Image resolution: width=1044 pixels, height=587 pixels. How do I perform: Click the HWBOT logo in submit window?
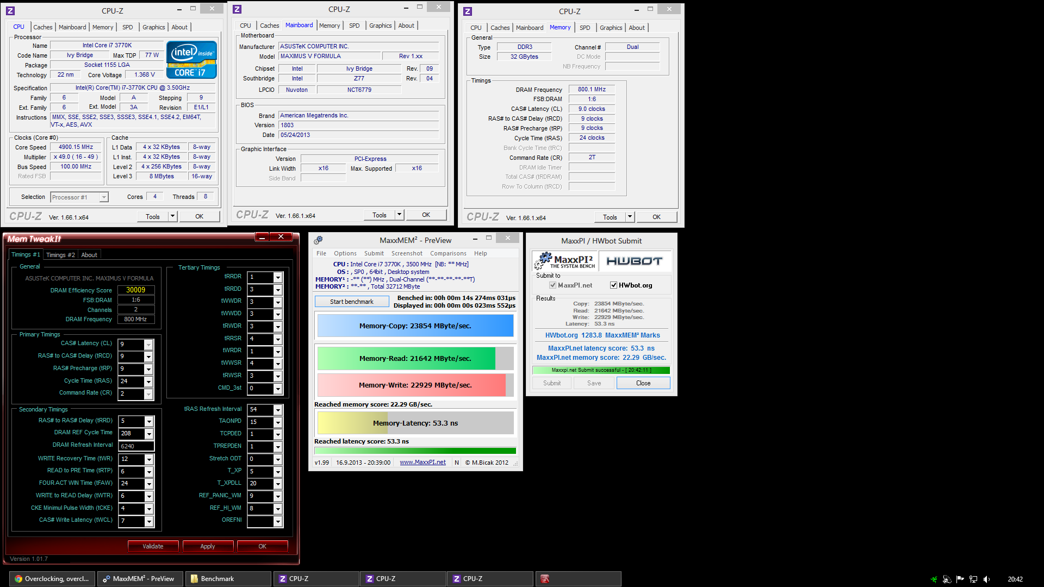[634, 261]
